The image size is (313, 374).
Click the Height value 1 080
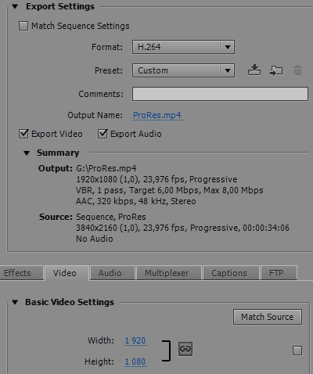point(135,361)
